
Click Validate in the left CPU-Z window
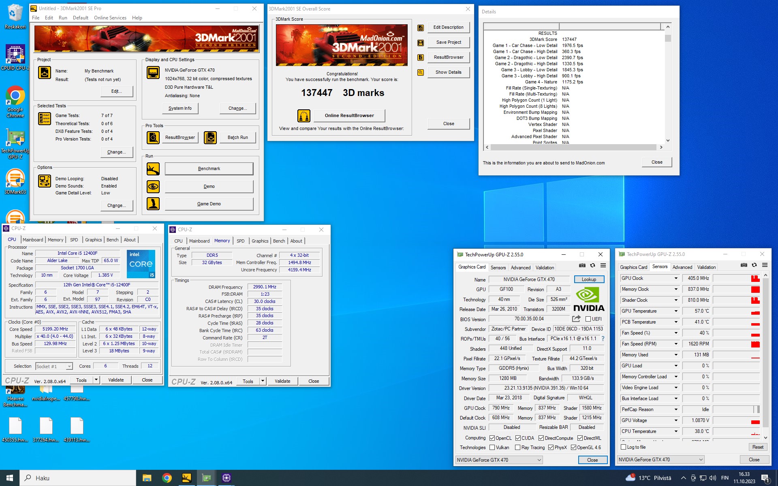point(116,380)
